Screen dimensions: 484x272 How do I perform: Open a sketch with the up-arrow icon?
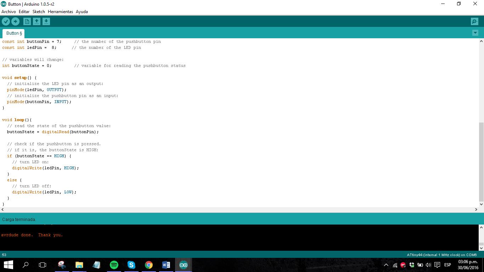[36, 22]
